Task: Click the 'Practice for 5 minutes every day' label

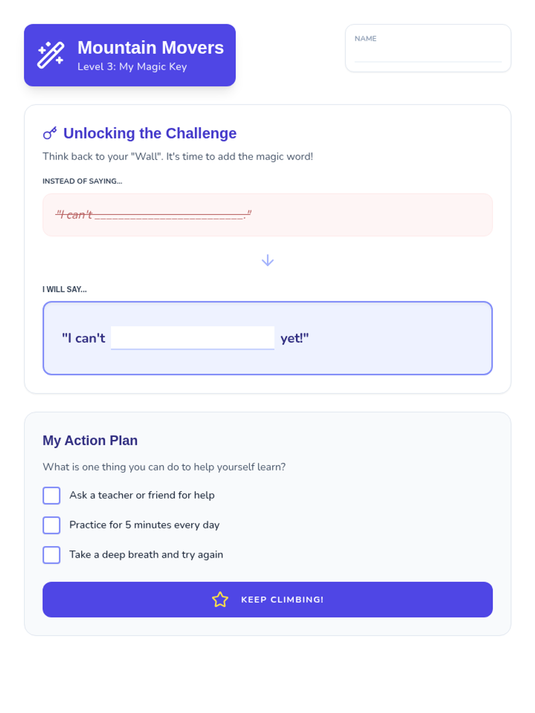Action: (144, 525)
